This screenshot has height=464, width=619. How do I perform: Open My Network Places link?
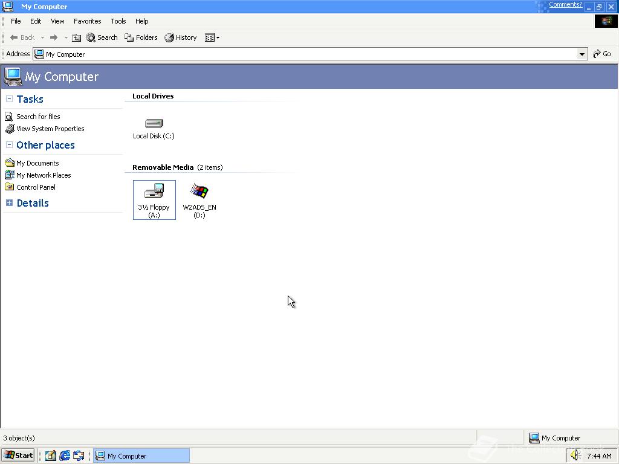click(x=44, y=175)
